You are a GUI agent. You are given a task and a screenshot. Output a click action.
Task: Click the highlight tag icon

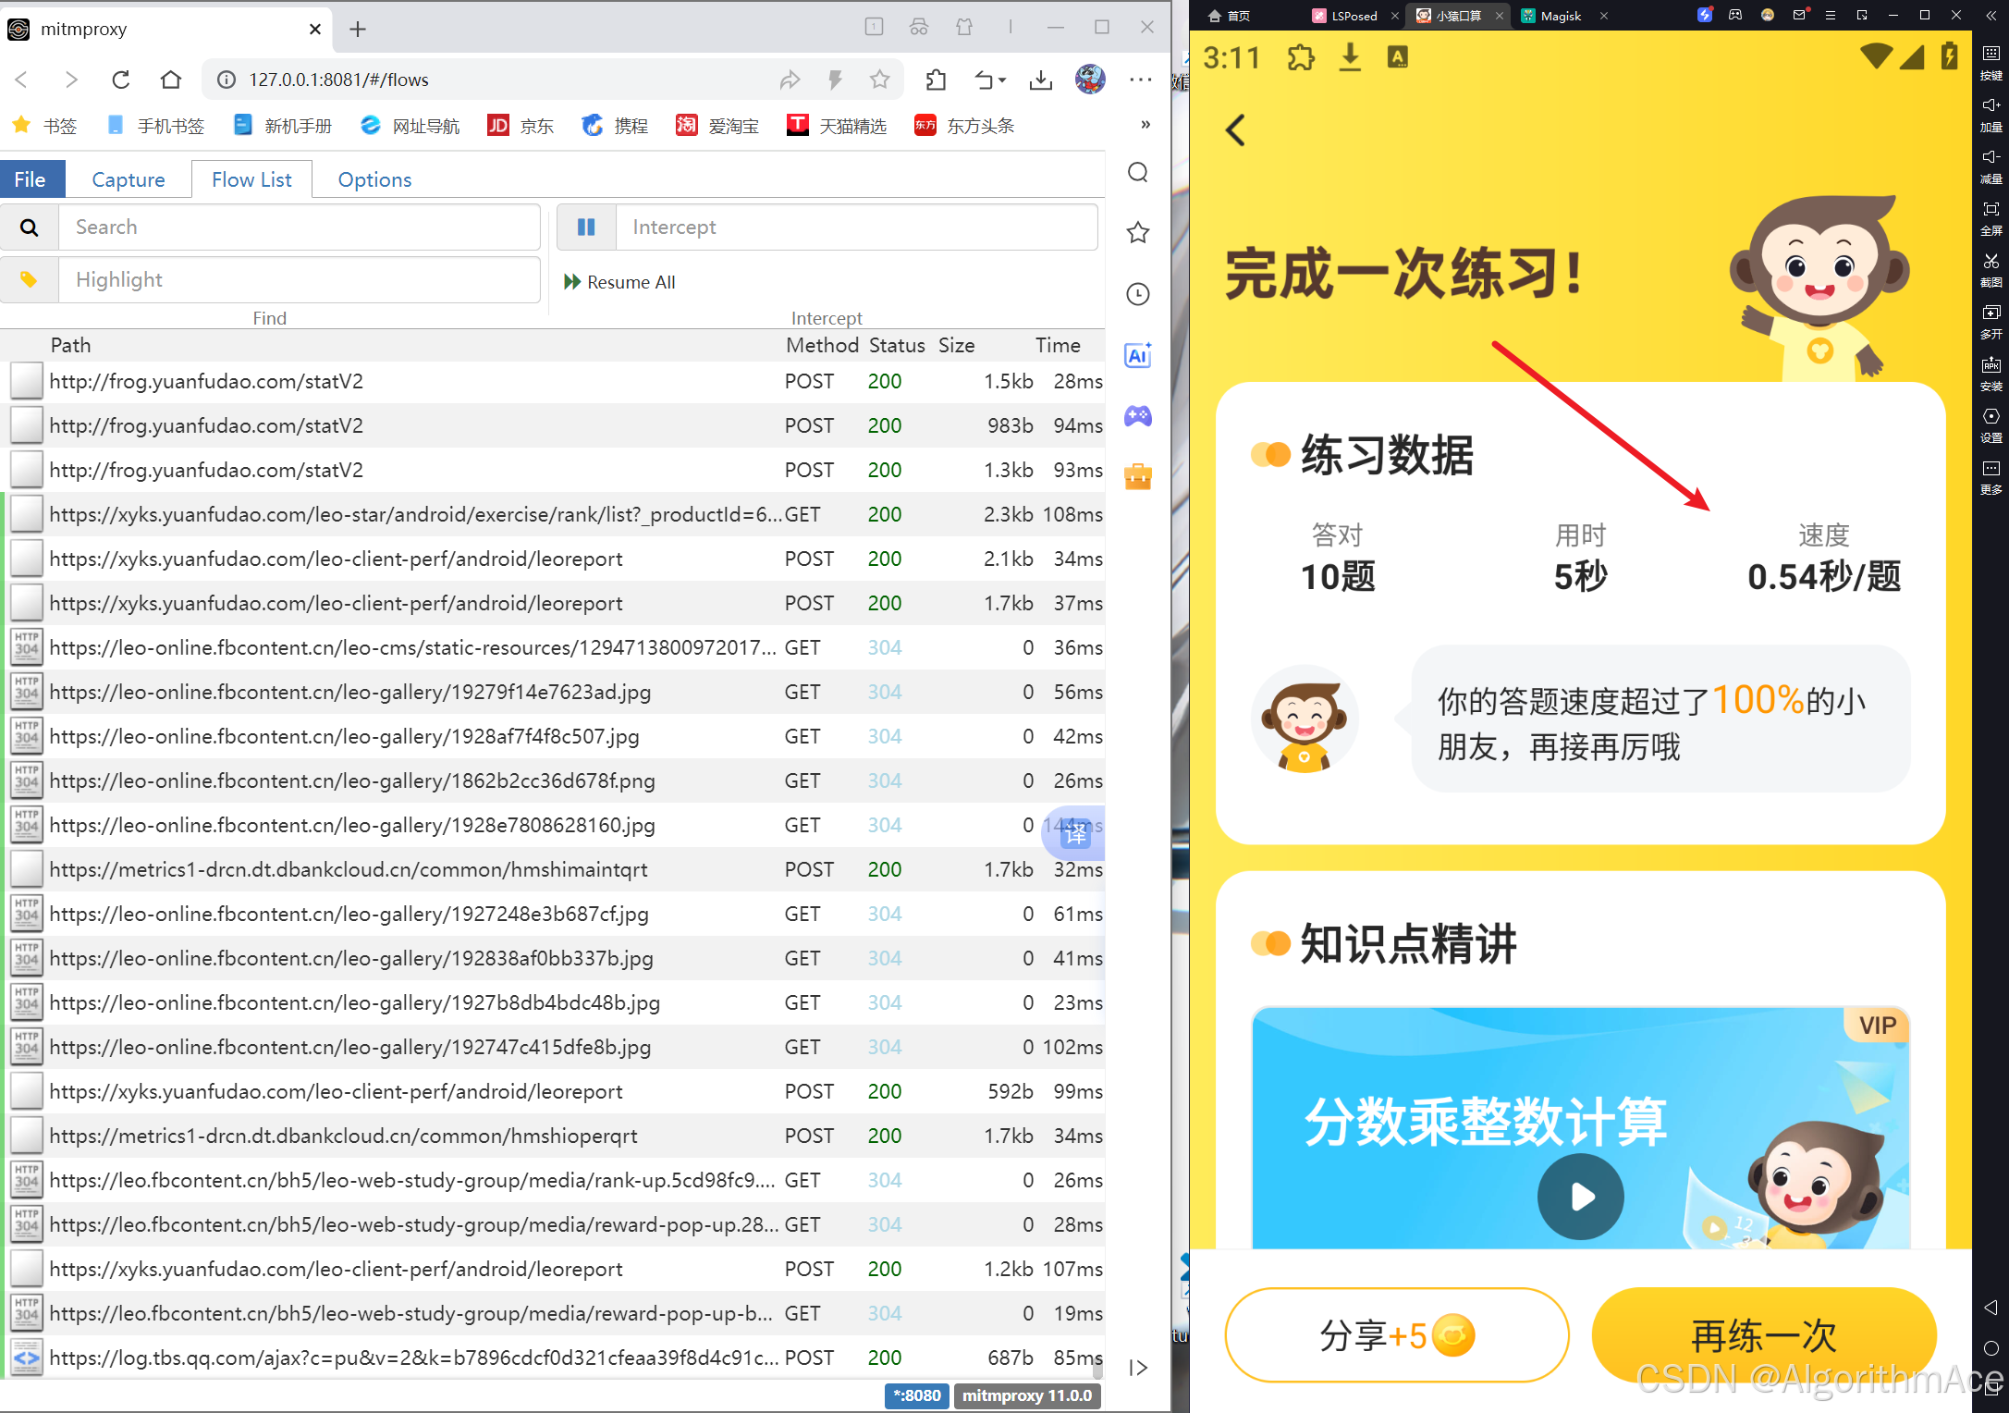pos(29,280)
